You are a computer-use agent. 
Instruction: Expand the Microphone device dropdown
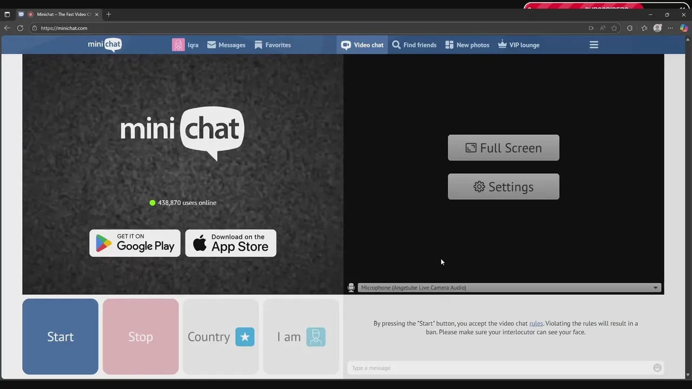pos(509,288)
